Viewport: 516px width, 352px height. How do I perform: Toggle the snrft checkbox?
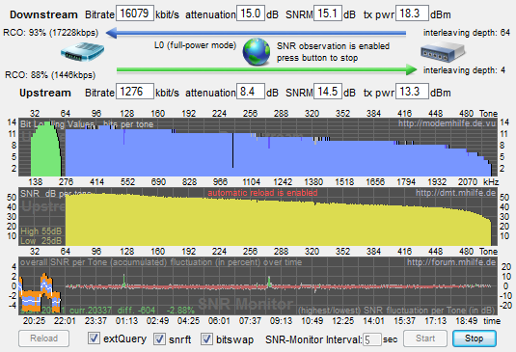pos(159,338)
